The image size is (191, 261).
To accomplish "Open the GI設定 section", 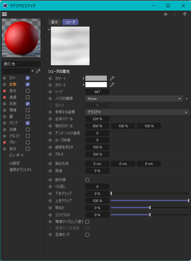I will click(x=14, y=163).
